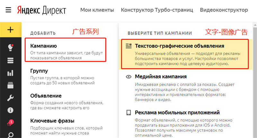The image size is (257, 138).
Task: Open recommendations lightbulb icon in sidebar
Action: pyautogui.click(x=11, y=47)
